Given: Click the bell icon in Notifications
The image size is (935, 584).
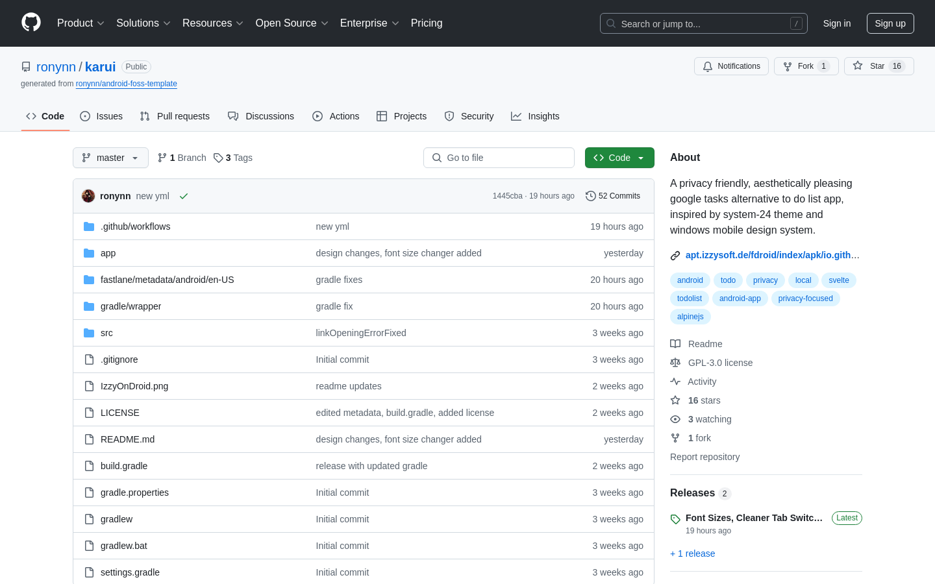Looking at the screenshot, I should pyautogui.click(x=708, y=66).
